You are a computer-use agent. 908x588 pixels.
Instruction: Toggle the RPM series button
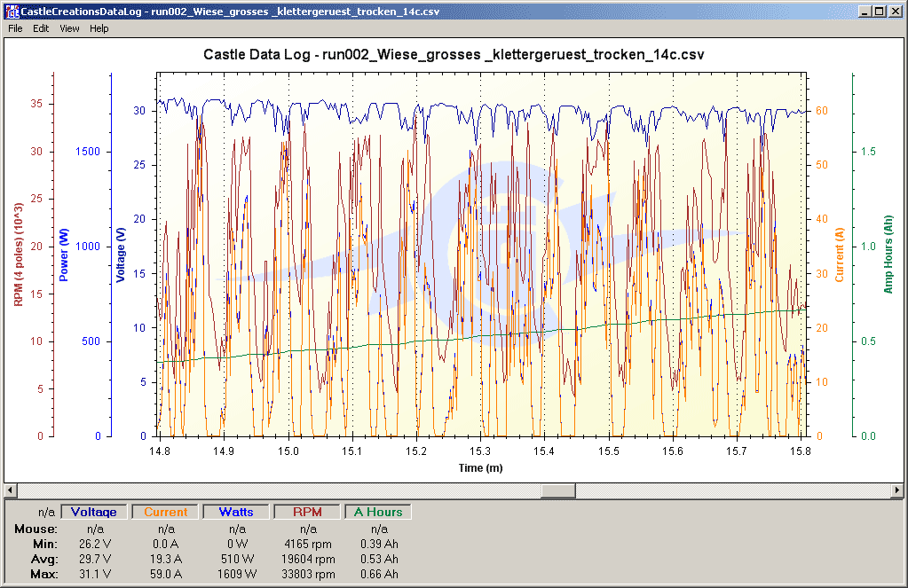point(307,512)
